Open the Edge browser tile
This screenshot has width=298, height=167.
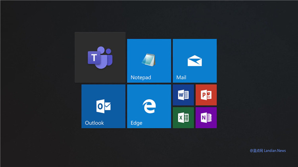point(149,106)
